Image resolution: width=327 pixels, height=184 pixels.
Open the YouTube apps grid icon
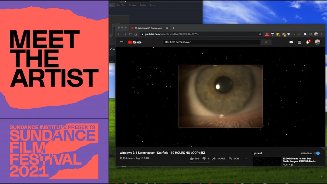click(299, 42)
